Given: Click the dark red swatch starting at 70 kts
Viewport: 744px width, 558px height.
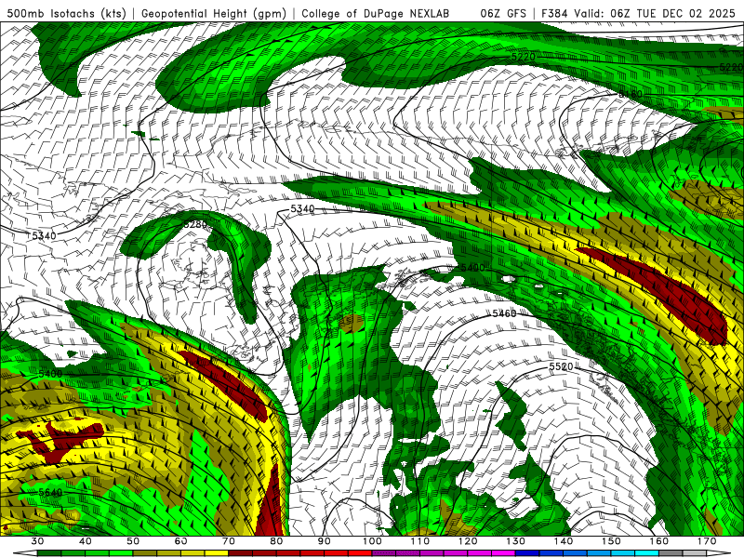Looking at the screenshot, I should coord(241,553).
